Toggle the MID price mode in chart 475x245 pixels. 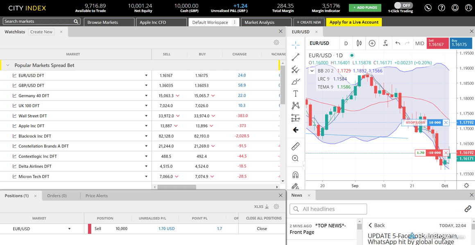tap(420, 44)
